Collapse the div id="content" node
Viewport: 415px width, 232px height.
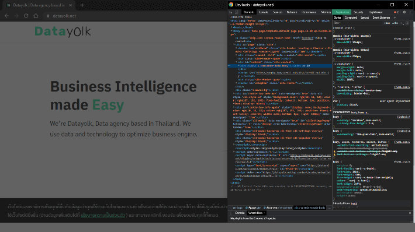[236, 62]
